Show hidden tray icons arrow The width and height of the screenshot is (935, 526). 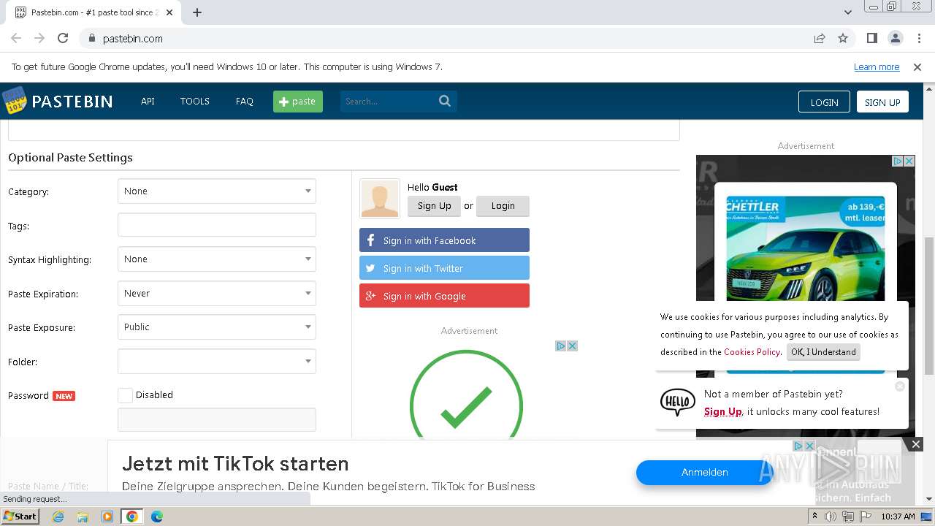click(x=814, y=517)
